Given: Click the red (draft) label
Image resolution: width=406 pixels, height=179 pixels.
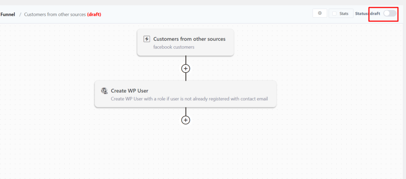Looking at the screenshot, I should [94, 14].
